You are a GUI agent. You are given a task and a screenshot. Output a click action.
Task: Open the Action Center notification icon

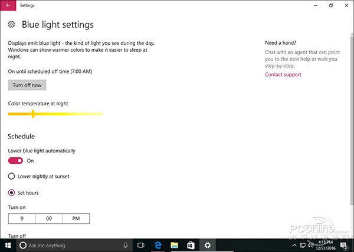click(343, 245)
